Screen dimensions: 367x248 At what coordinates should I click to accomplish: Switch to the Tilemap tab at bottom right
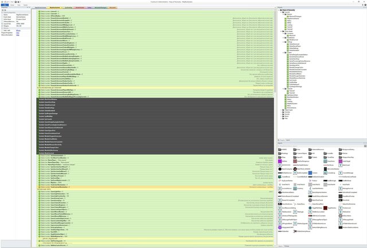coord(287,246)
